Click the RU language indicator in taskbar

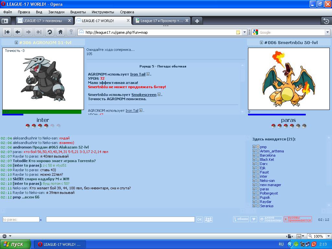(x=281, y=244)
